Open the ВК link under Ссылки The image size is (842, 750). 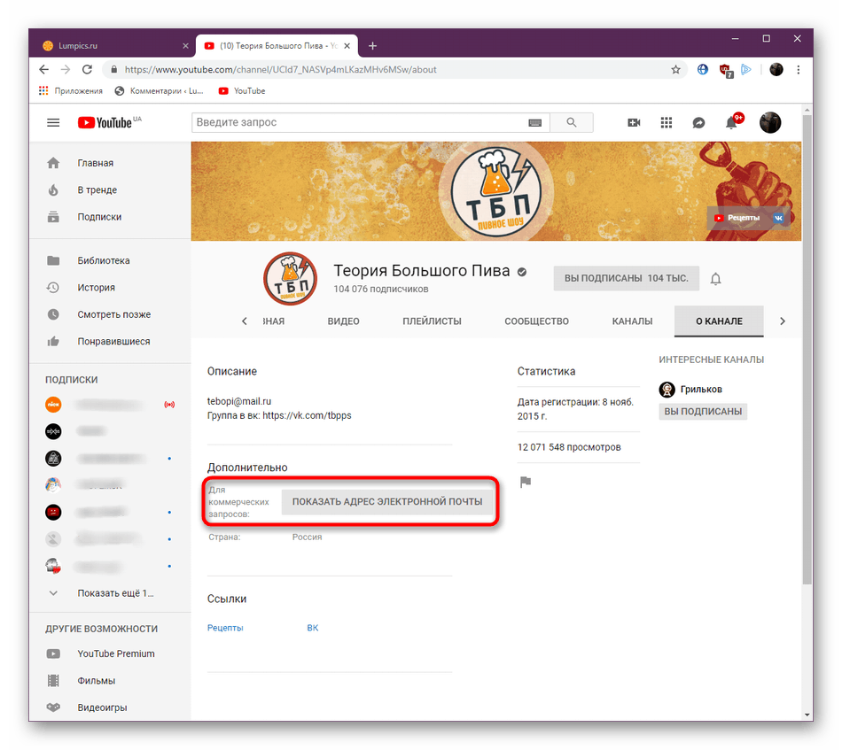(x=313, y=628)
